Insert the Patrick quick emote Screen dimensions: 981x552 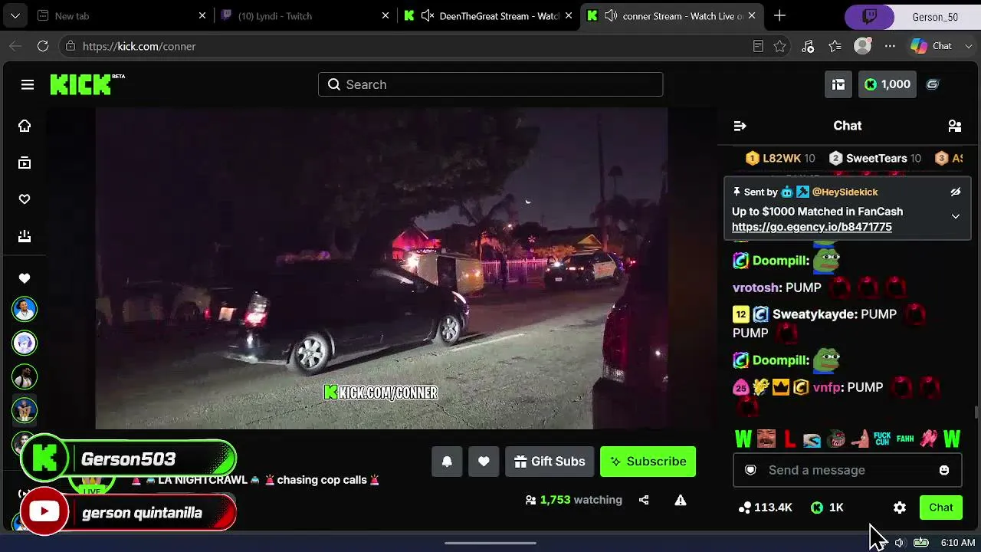859,439
